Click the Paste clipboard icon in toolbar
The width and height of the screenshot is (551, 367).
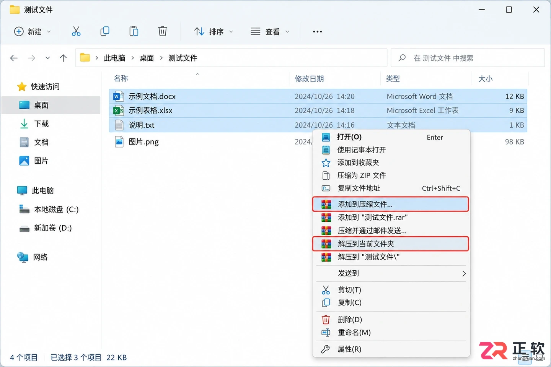tap(134, 31)
